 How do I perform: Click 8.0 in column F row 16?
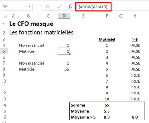point(107,117)
